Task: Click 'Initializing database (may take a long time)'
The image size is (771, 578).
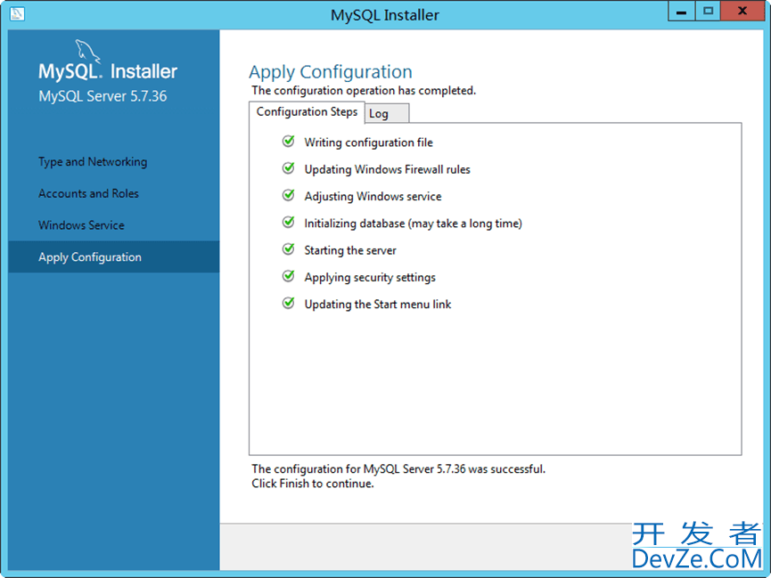Action: tap(413, 224)
